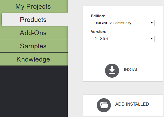Click the open folder add installed icon
164x117 pixels.
click(x=104, y=105)
